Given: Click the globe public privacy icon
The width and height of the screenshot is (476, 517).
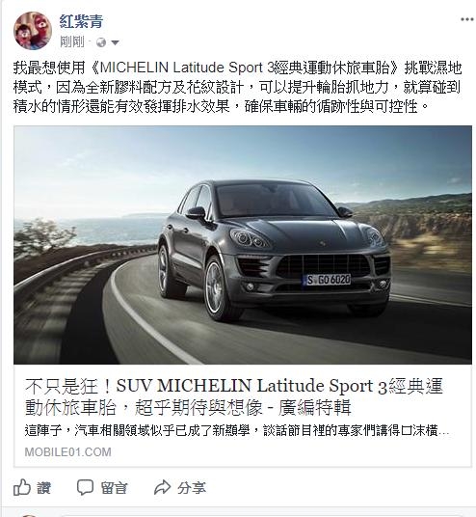Looking at the screenshot, I should tap(101, 42).
